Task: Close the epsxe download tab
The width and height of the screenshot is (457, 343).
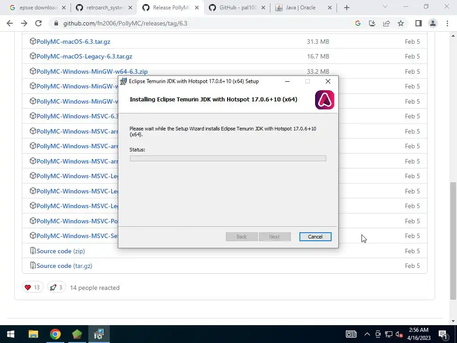Action: (64, 8)
